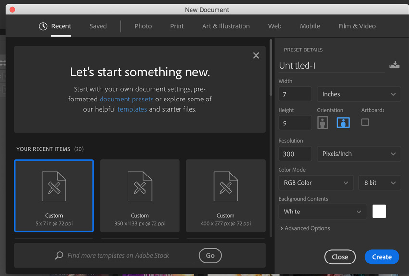The height and width of the screenshot is (276, 409).
Task: Open the Art & Illustration tab
Action: pos(226,26)
